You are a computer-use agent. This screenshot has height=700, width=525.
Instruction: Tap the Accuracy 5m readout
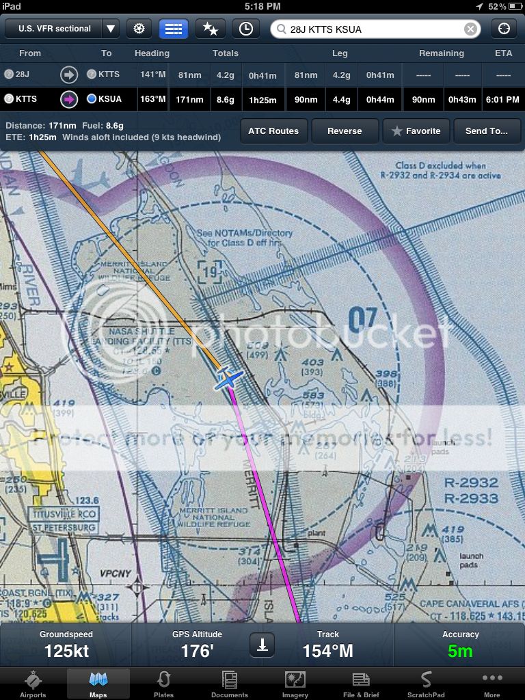point(460,645)
